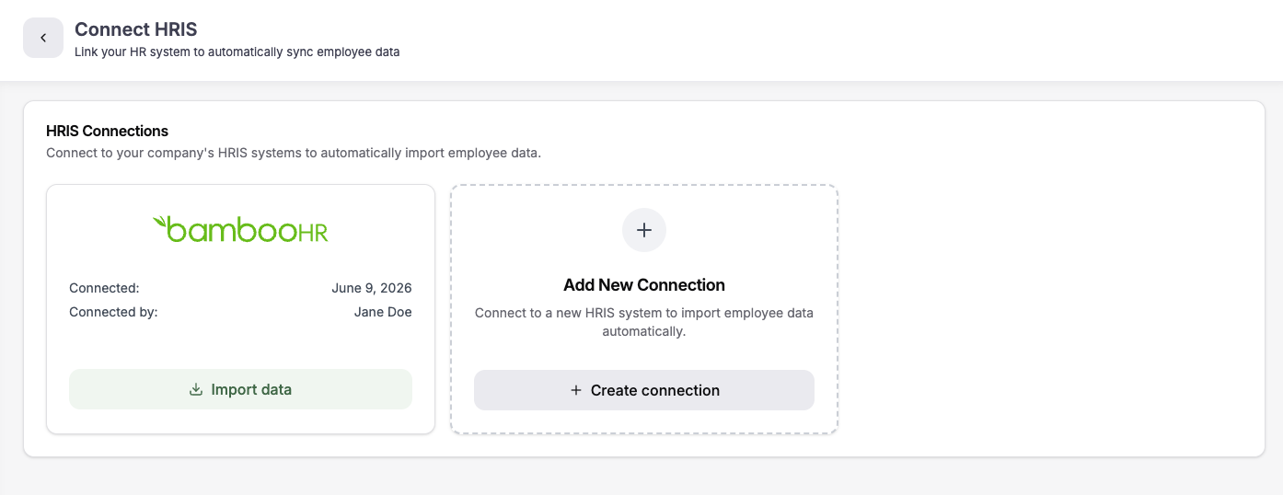Image resolution: width=1283 pixels, height=495 pixels.
Task: Click the Import data button
Action: [x=240, y=389]
